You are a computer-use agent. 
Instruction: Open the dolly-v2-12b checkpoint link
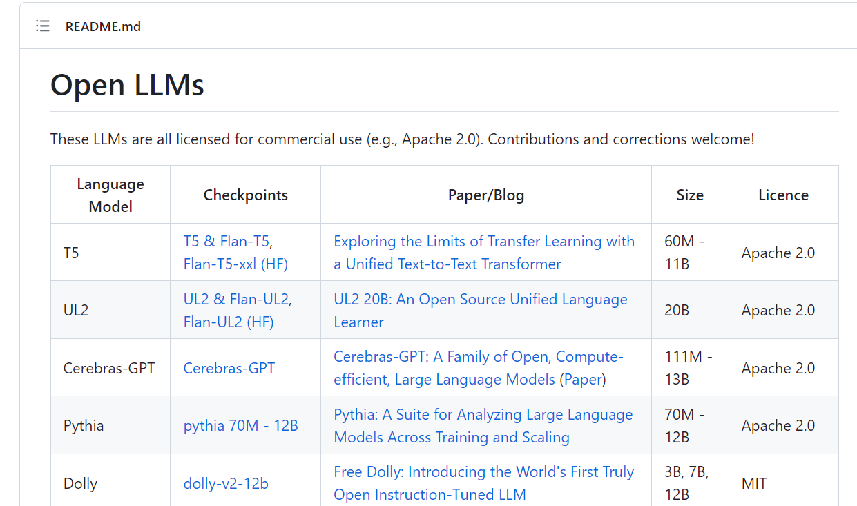226,483
